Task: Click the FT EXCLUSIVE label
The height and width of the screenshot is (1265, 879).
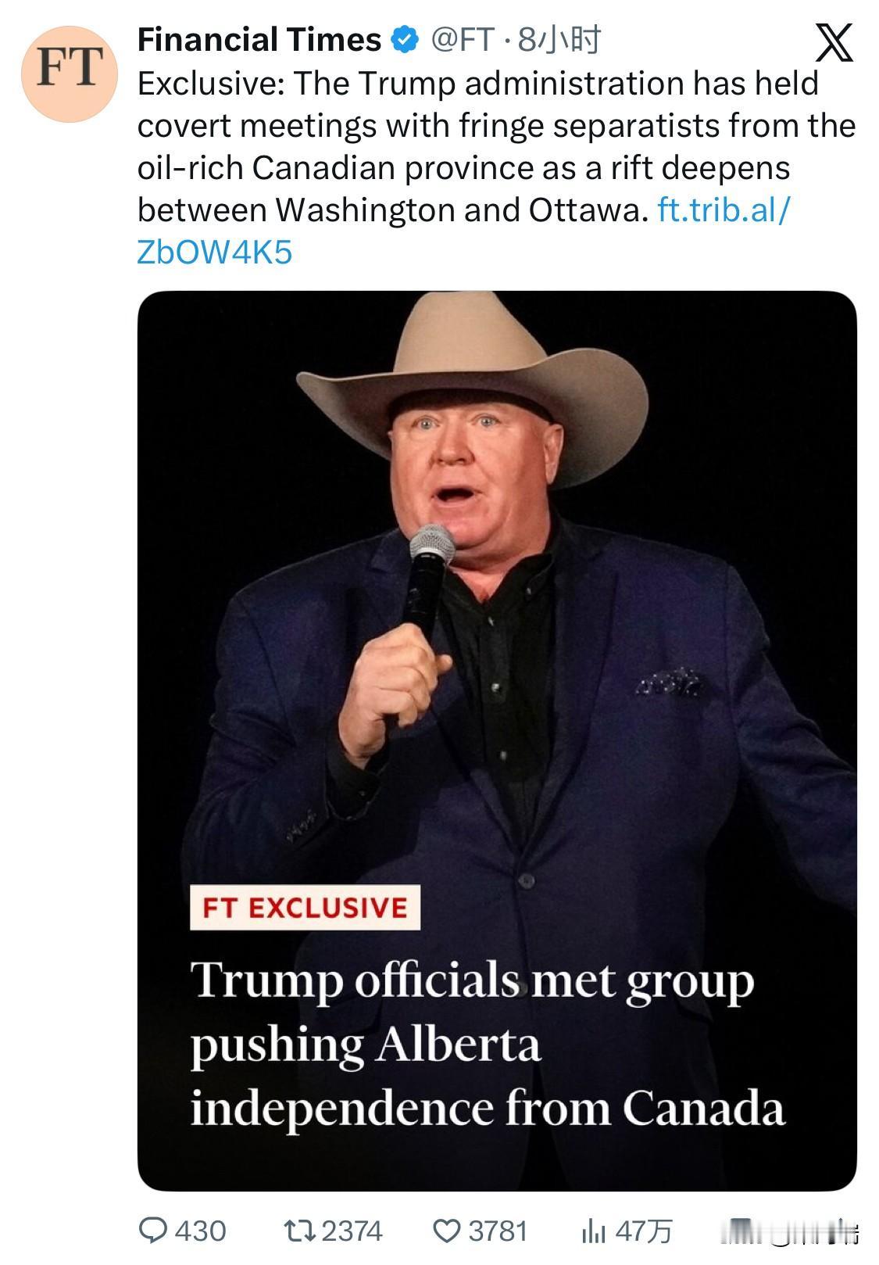Action: coord(305,908)
